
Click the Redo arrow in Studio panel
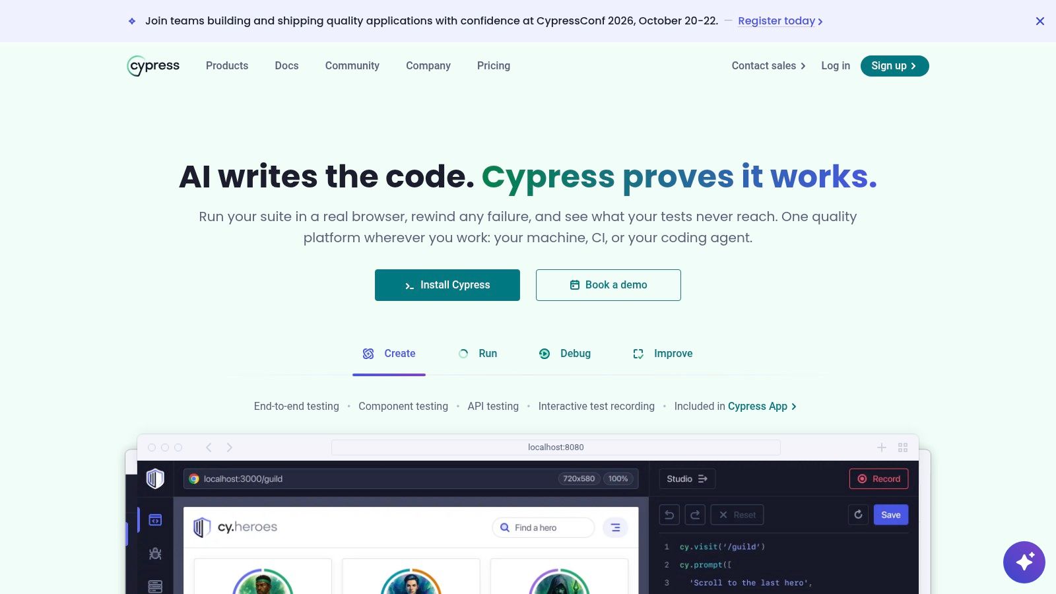695,515
